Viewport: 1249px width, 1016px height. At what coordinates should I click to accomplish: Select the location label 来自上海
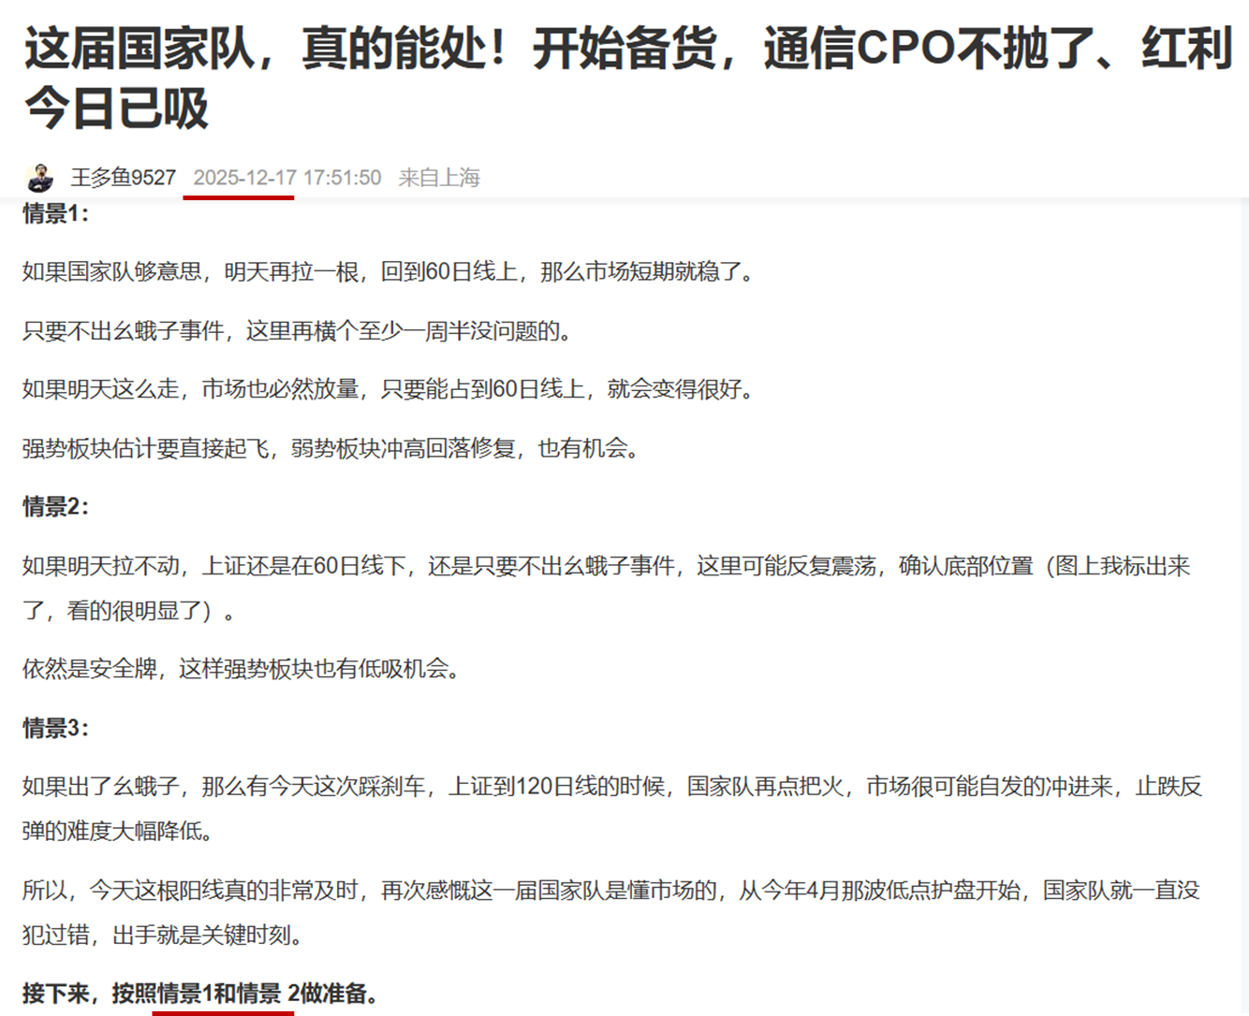click(x=439, y=178)
